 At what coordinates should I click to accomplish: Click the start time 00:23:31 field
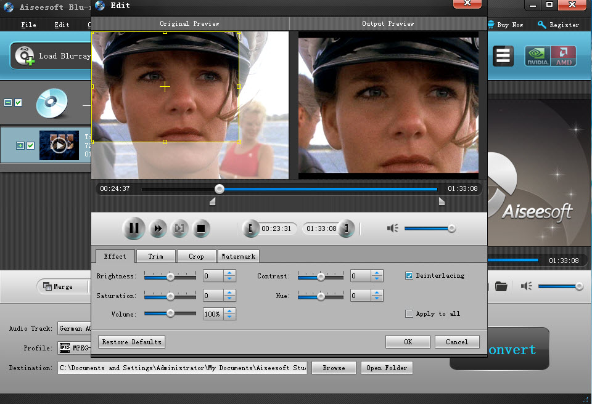point(276,228)
